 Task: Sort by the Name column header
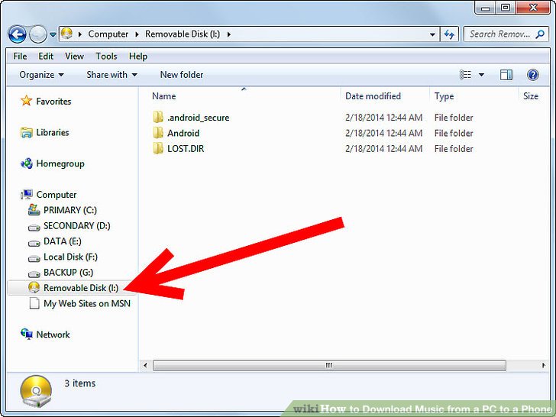pos(163,96)
